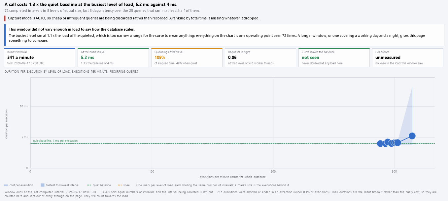Open the Queueing at that level card
The image size is (448, 201).
coord(187,57)
